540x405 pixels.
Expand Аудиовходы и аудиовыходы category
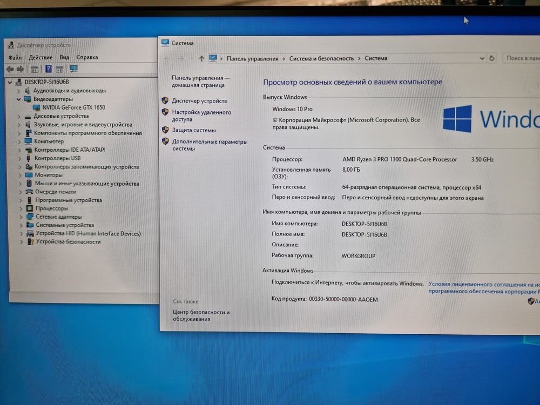tap(18, 91)
